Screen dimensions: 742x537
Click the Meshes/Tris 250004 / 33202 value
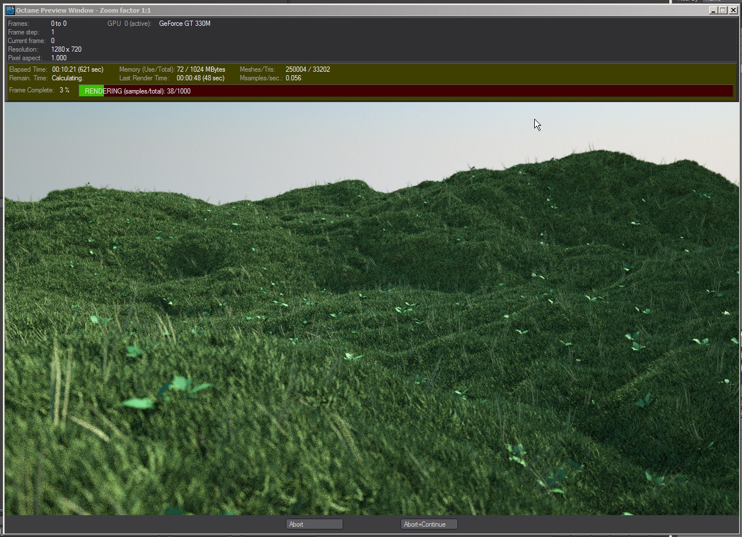click(x=308, y=69)
